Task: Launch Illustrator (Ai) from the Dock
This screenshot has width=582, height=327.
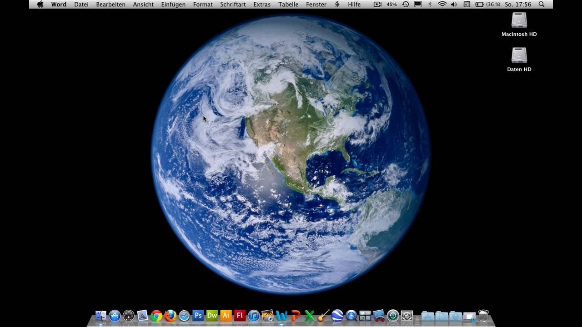Action: click(x=226, y=315)
